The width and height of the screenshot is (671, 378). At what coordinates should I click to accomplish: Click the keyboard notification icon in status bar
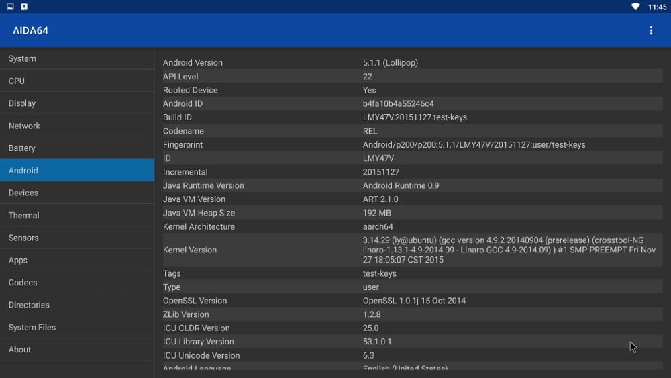tap(24, 7)
